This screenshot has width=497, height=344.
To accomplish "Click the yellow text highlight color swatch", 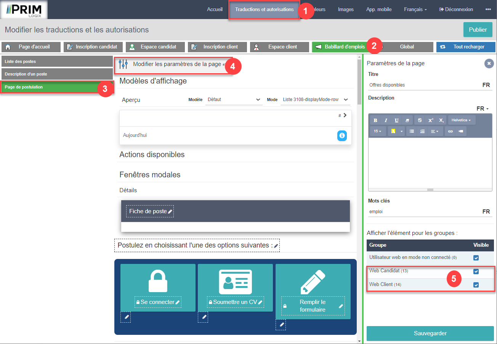I will point(393,131).
